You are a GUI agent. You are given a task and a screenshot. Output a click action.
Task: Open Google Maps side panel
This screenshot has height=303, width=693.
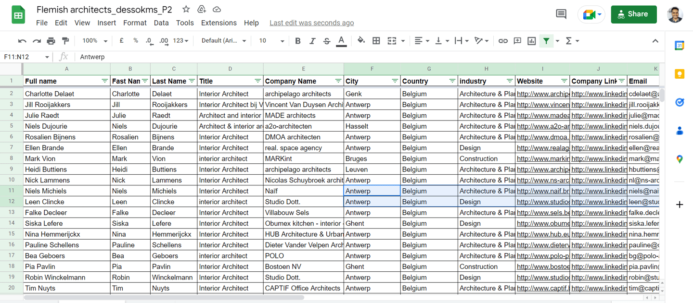[680, 159]
